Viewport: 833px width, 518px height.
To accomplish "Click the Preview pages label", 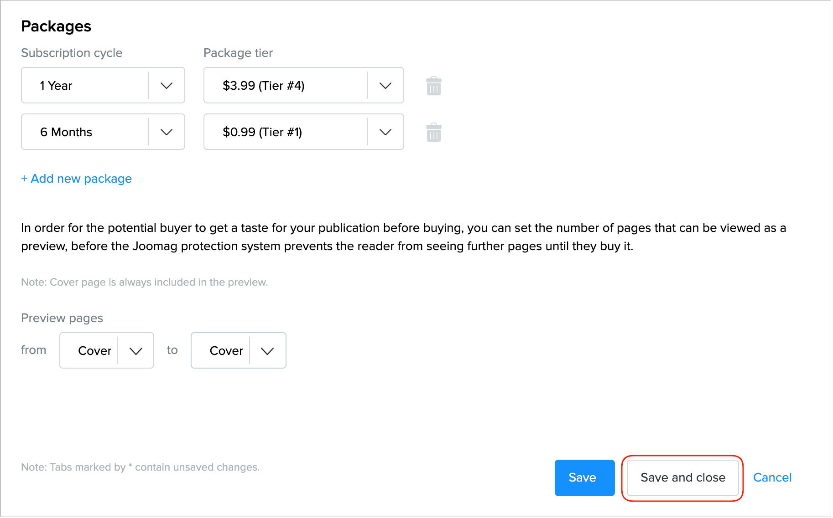I will pos(62,318).
